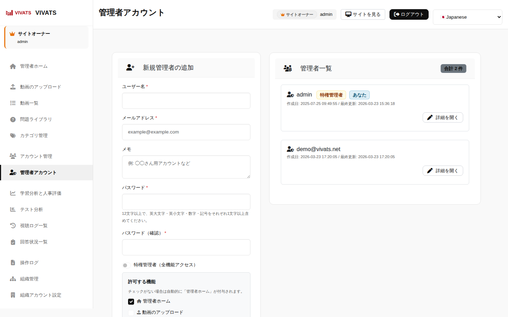Click the 合計 2 件 count badge
This screenshot has height=317, width=508.
453,69
